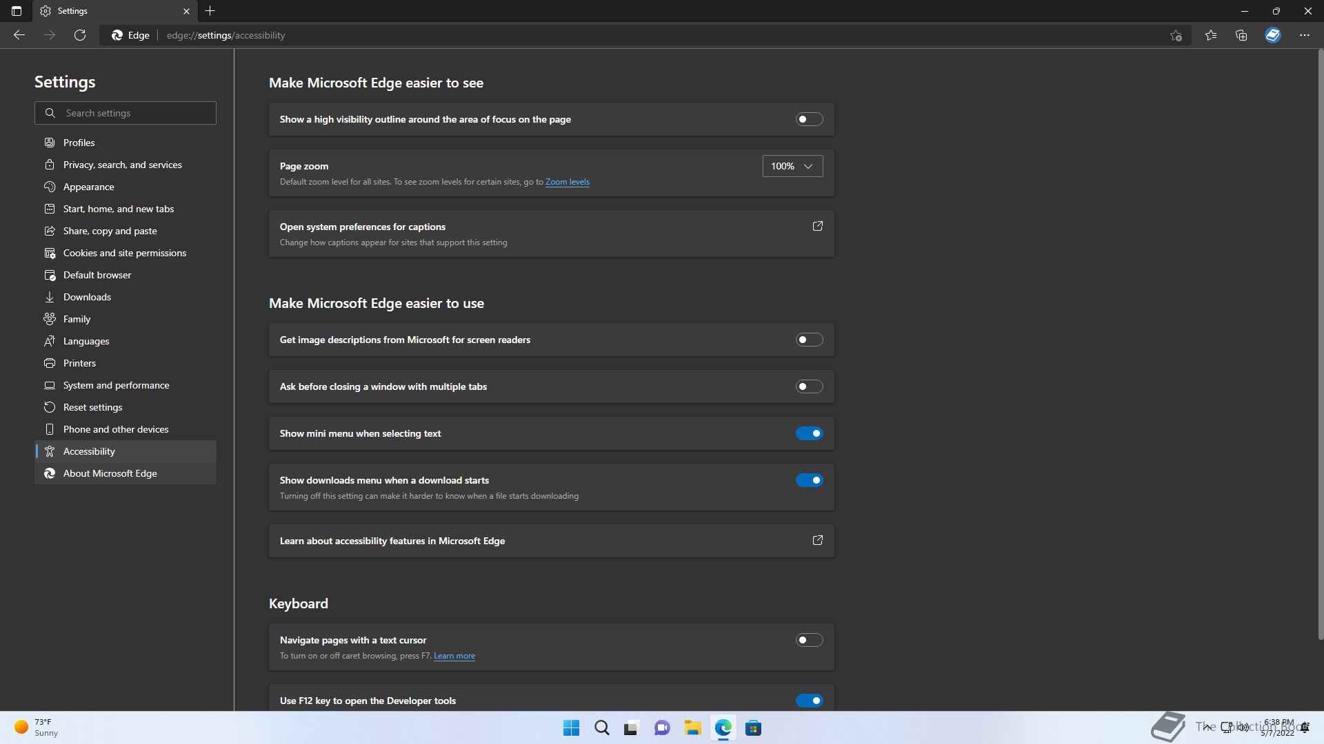The height and width of the screenshot is (744, 1324).
Task: Open File Explorer from taskbar
Action: (x=692, y=728)
